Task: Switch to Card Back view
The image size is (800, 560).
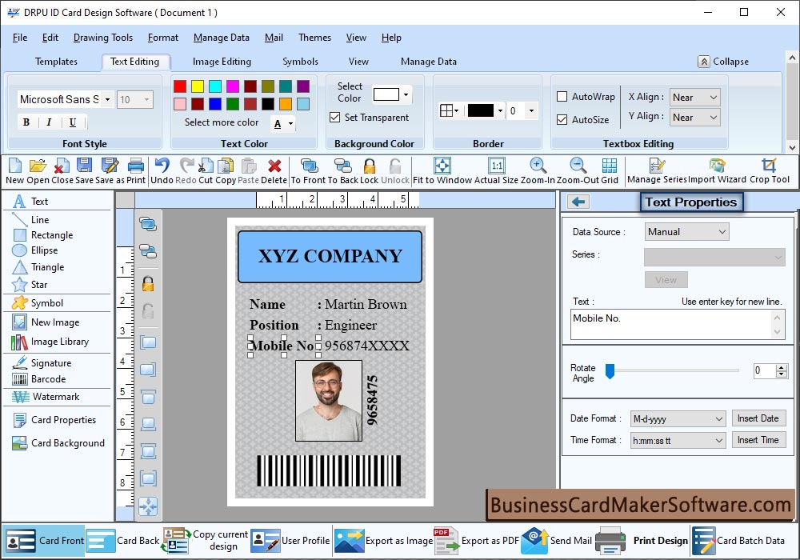Action: [123, 541]
